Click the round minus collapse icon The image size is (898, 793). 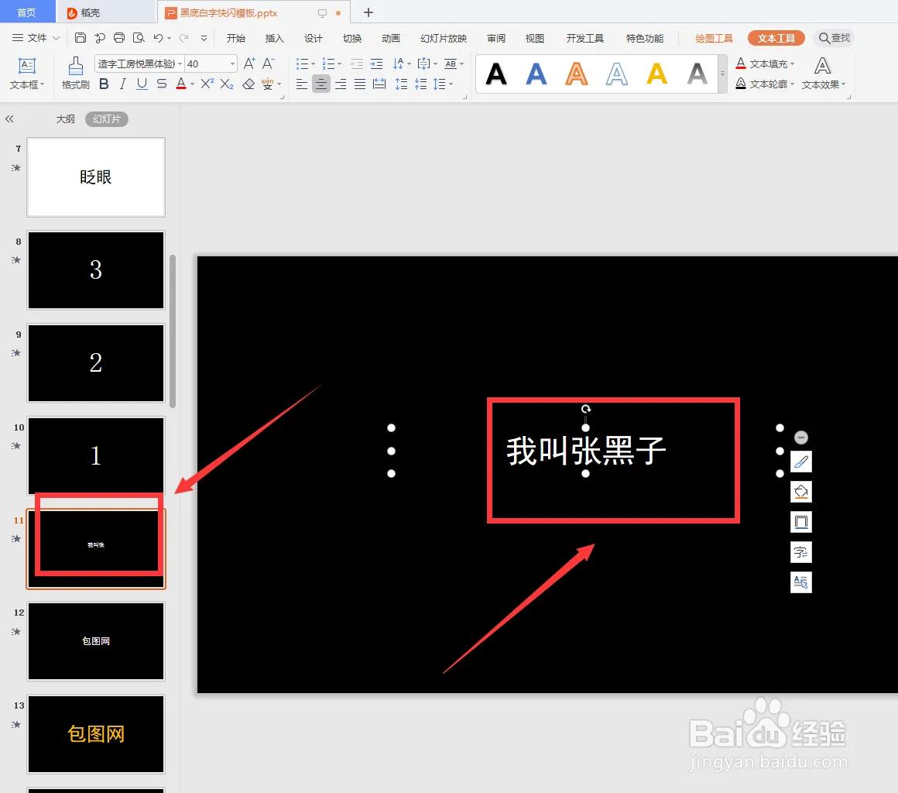tap(800, 438)
